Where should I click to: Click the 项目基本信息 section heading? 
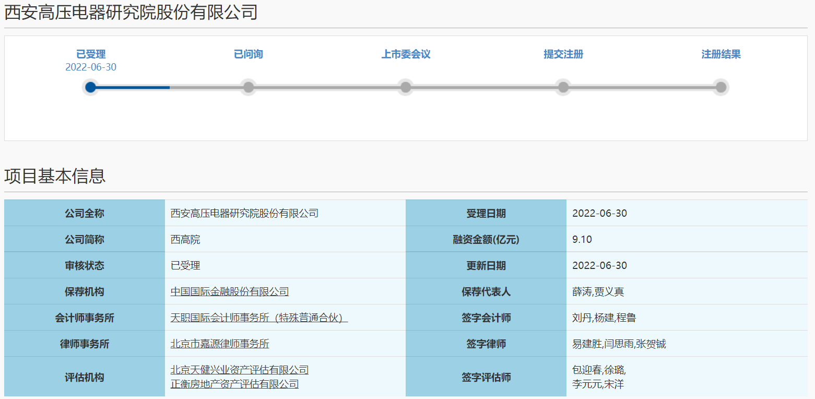55,176
